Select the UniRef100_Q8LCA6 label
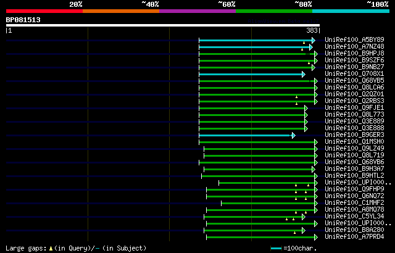395x253 pixels. (354, 87)
